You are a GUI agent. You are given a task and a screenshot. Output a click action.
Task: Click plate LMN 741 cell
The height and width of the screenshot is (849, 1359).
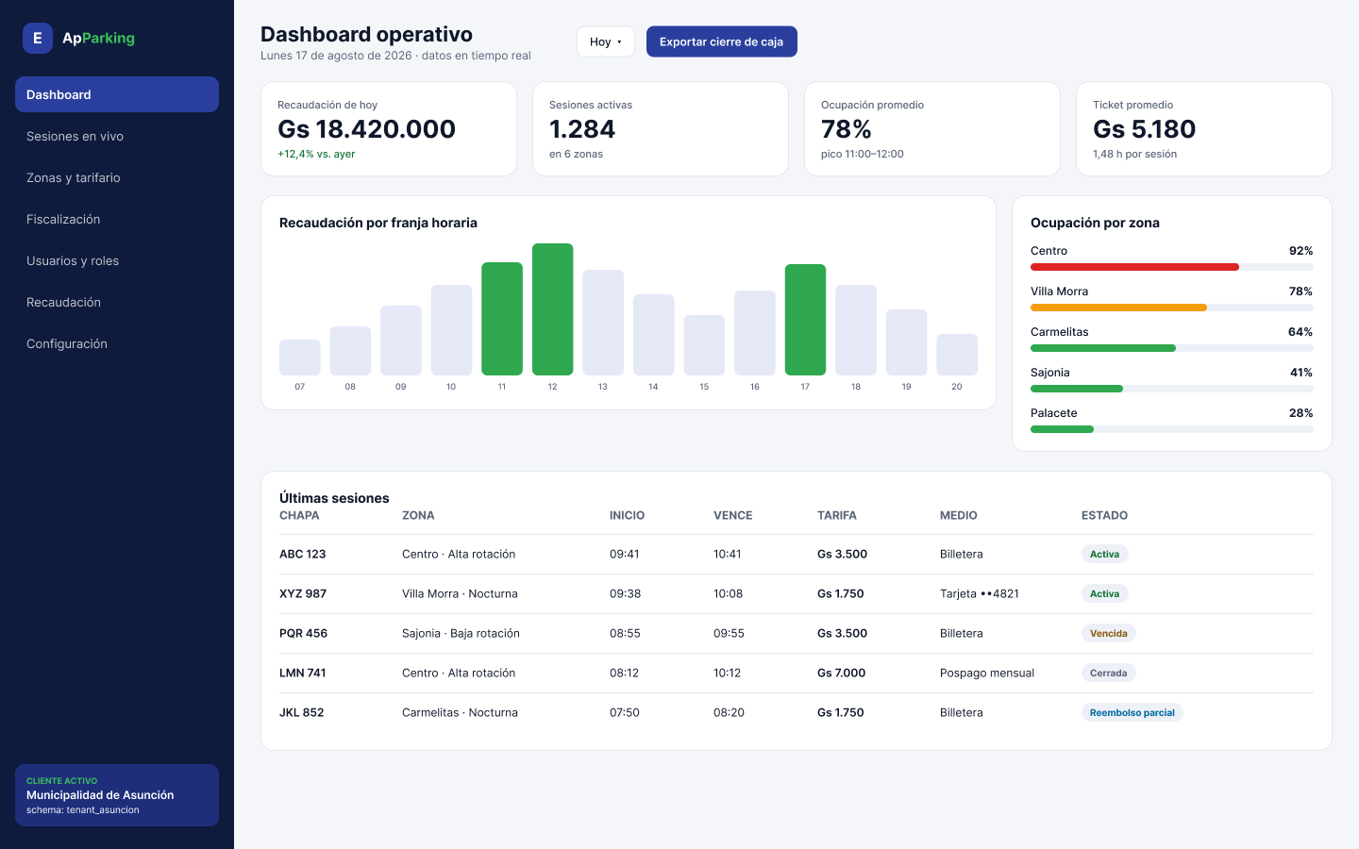(303, 674)
